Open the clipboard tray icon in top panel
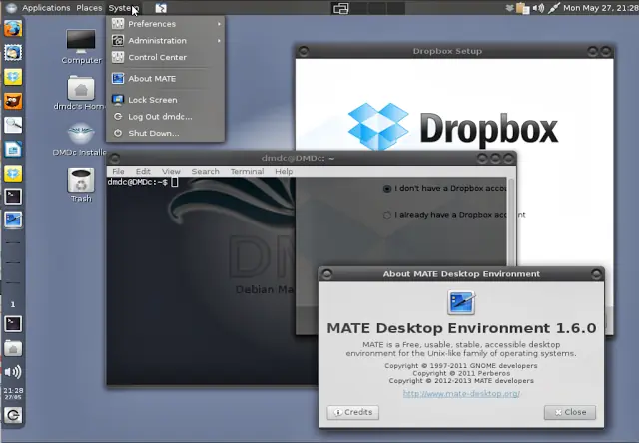This screenshot has width=639, height=443. point(522,8)
